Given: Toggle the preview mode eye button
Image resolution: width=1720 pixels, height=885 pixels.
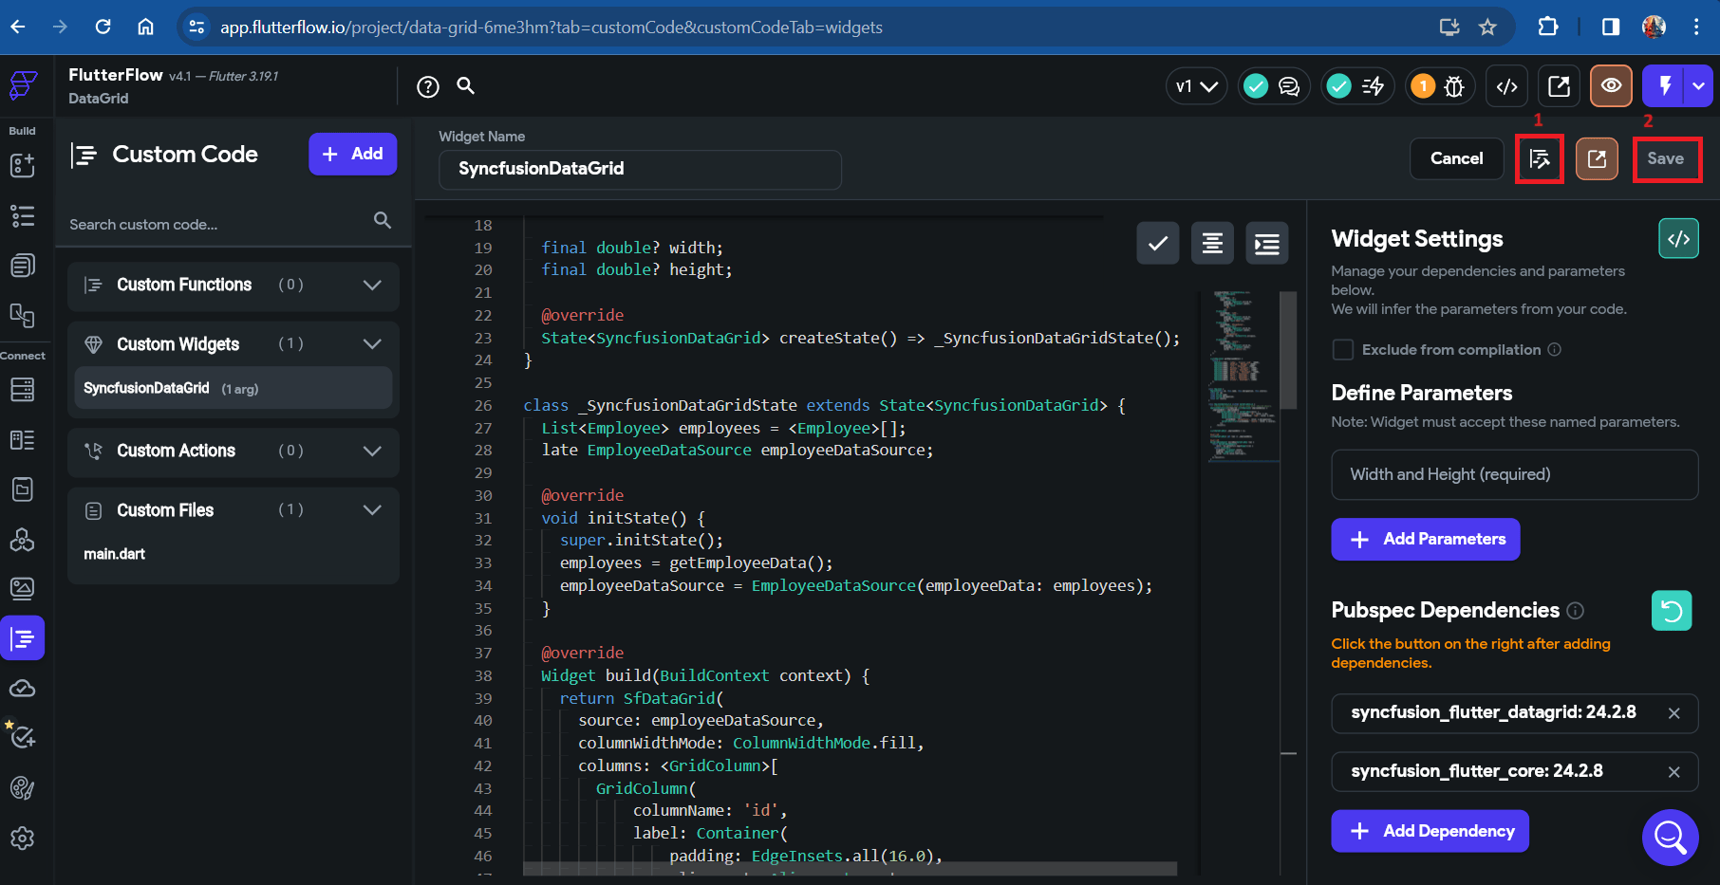Looking at the screenshot, I should click(x=1611, y=86).
